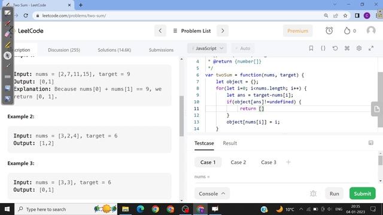Add a new testcase with plus icon

pyautogui.click(x=288, y=162)
